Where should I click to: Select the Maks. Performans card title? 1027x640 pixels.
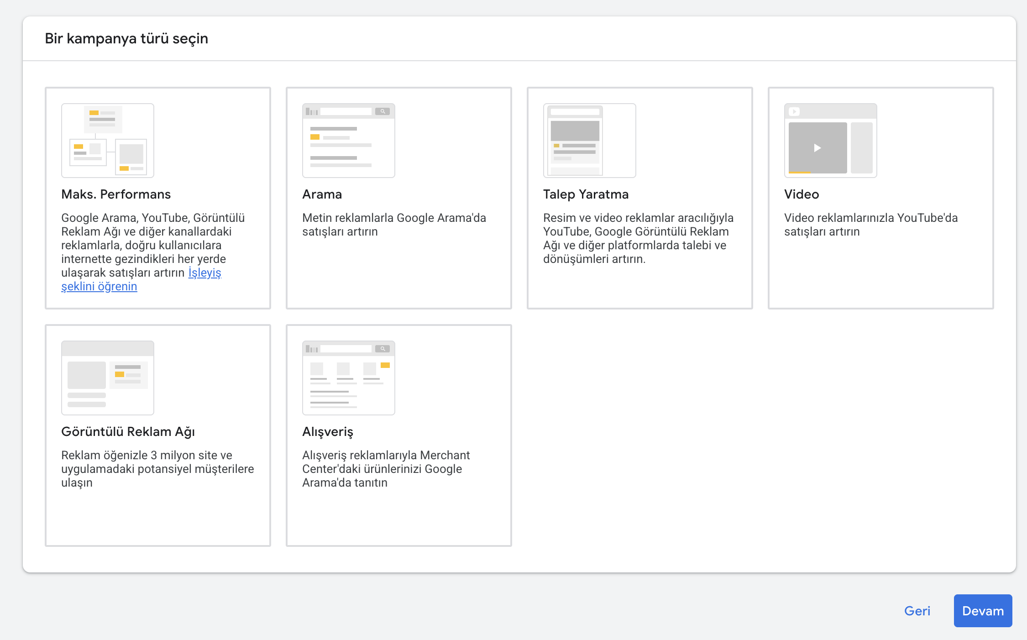tap(116, 194)
